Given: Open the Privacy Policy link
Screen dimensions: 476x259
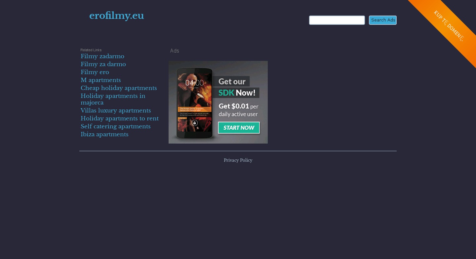Looking at the screenshot, I should point(238,160).
